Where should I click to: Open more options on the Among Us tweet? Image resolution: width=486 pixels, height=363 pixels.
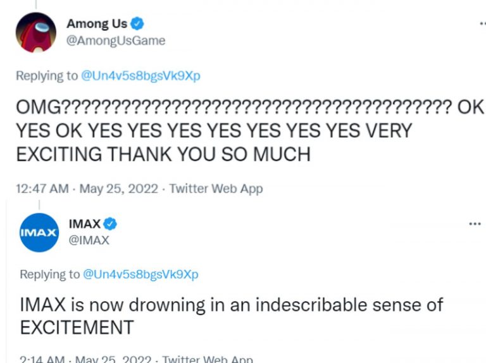pyautogui.click(x=481, y=24)
